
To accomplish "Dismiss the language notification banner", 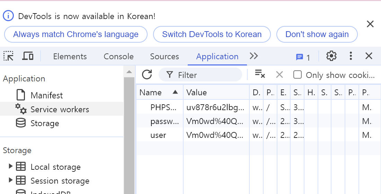I will (370, 24).
